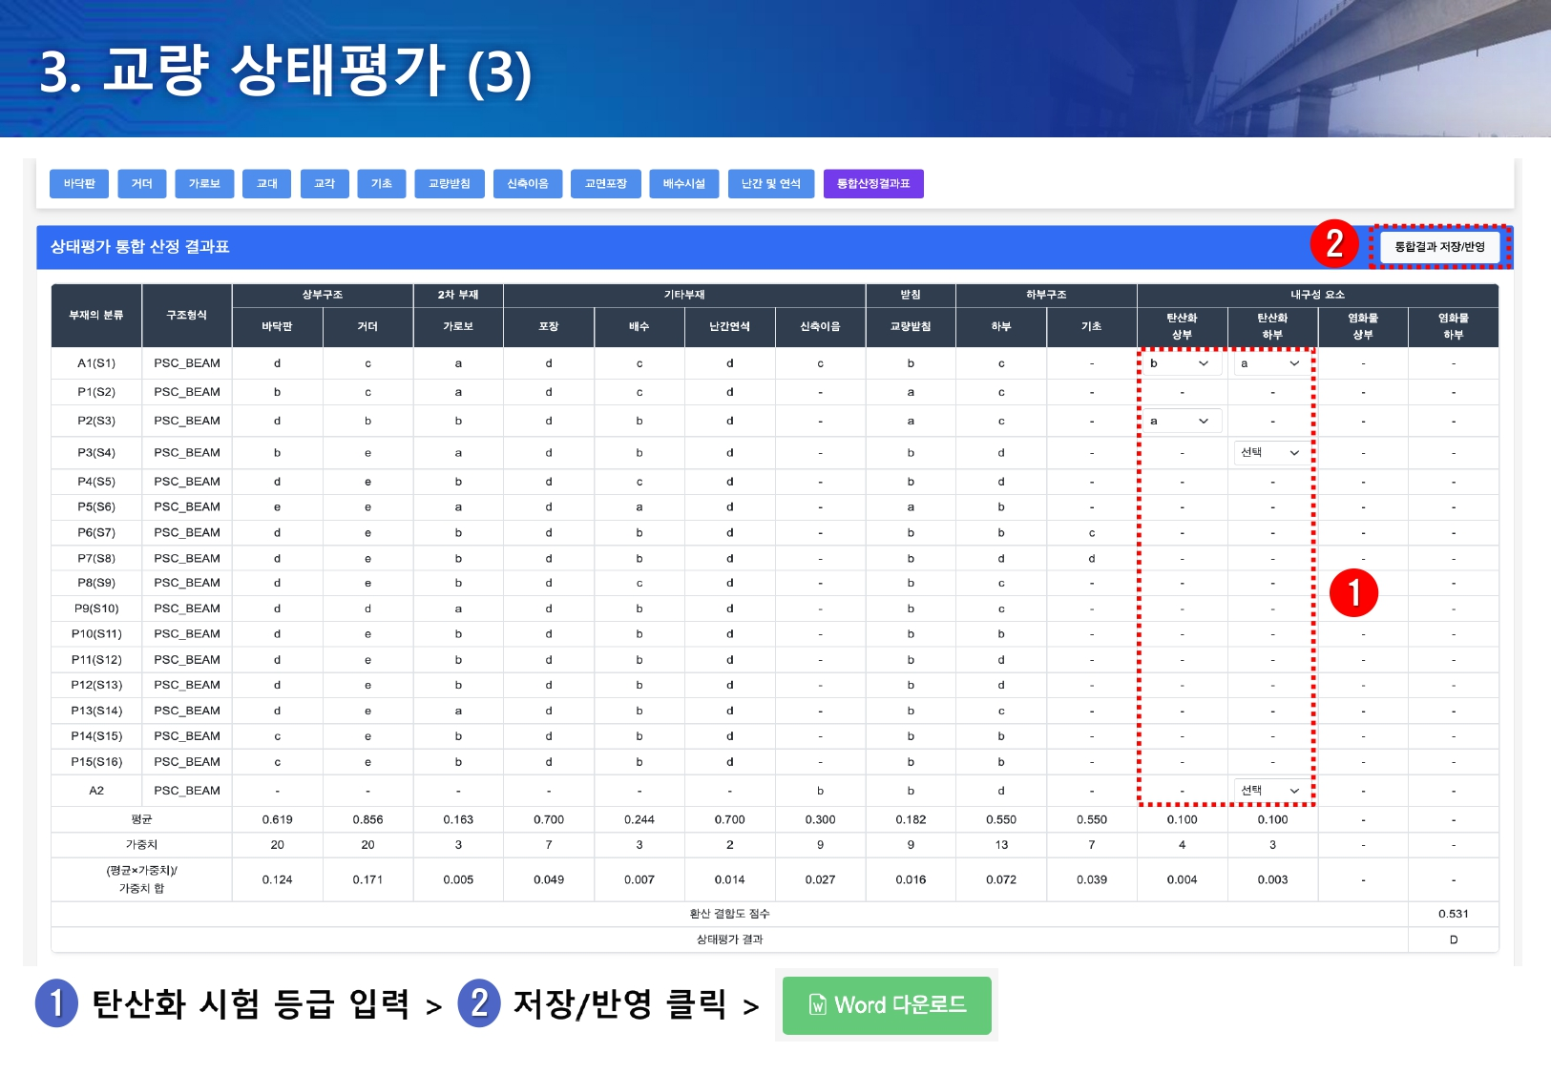Open the 교각 tab

pos(325,184)
